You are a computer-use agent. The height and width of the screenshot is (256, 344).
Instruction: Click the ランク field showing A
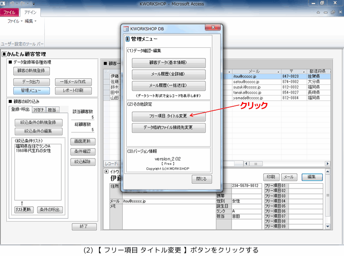pyautogui.click(x=247, y=211)
